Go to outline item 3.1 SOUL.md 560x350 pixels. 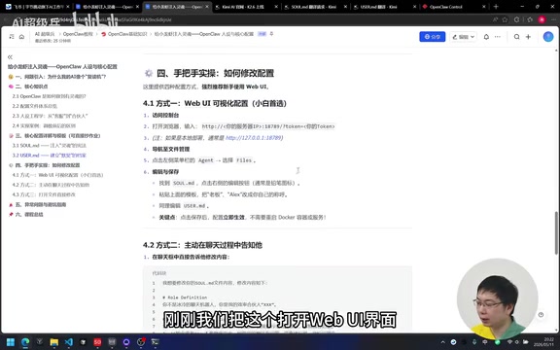[x=49, y=146]
